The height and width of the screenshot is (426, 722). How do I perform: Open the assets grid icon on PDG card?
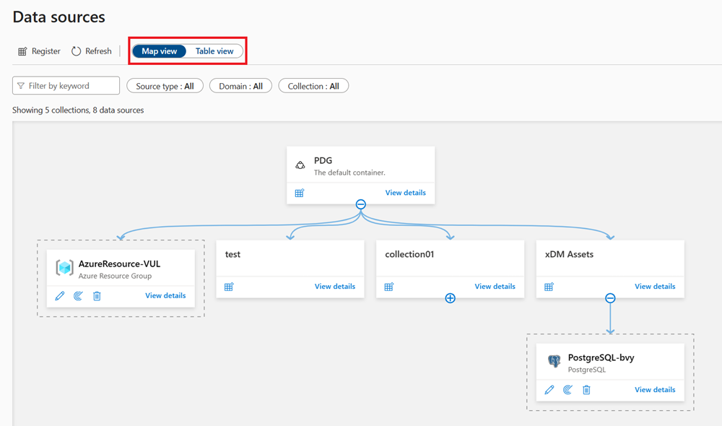(299, 193)
